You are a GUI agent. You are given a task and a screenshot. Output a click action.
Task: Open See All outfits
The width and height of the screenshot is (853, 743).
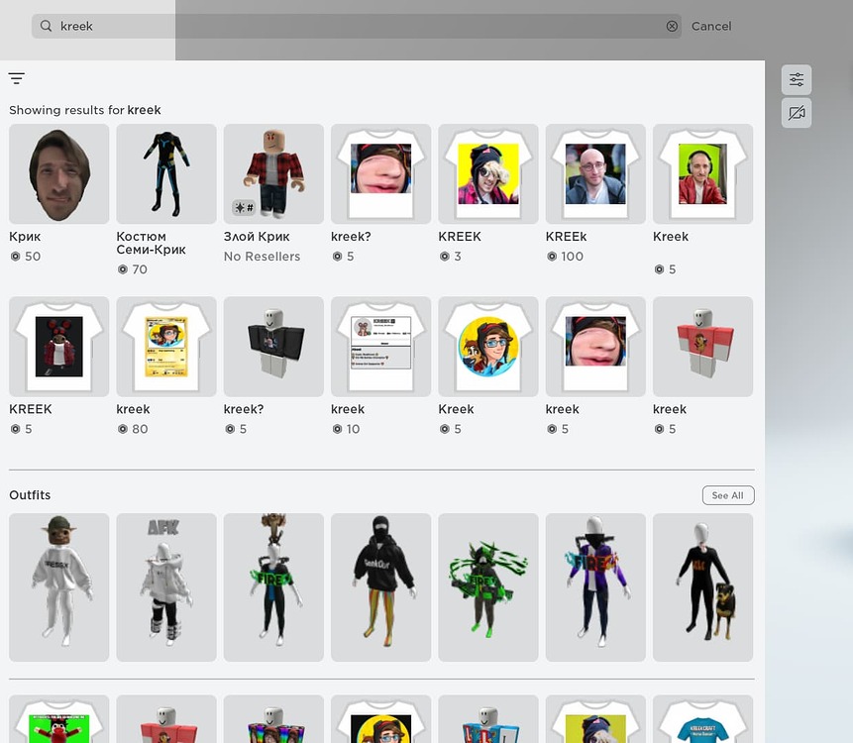727,494
